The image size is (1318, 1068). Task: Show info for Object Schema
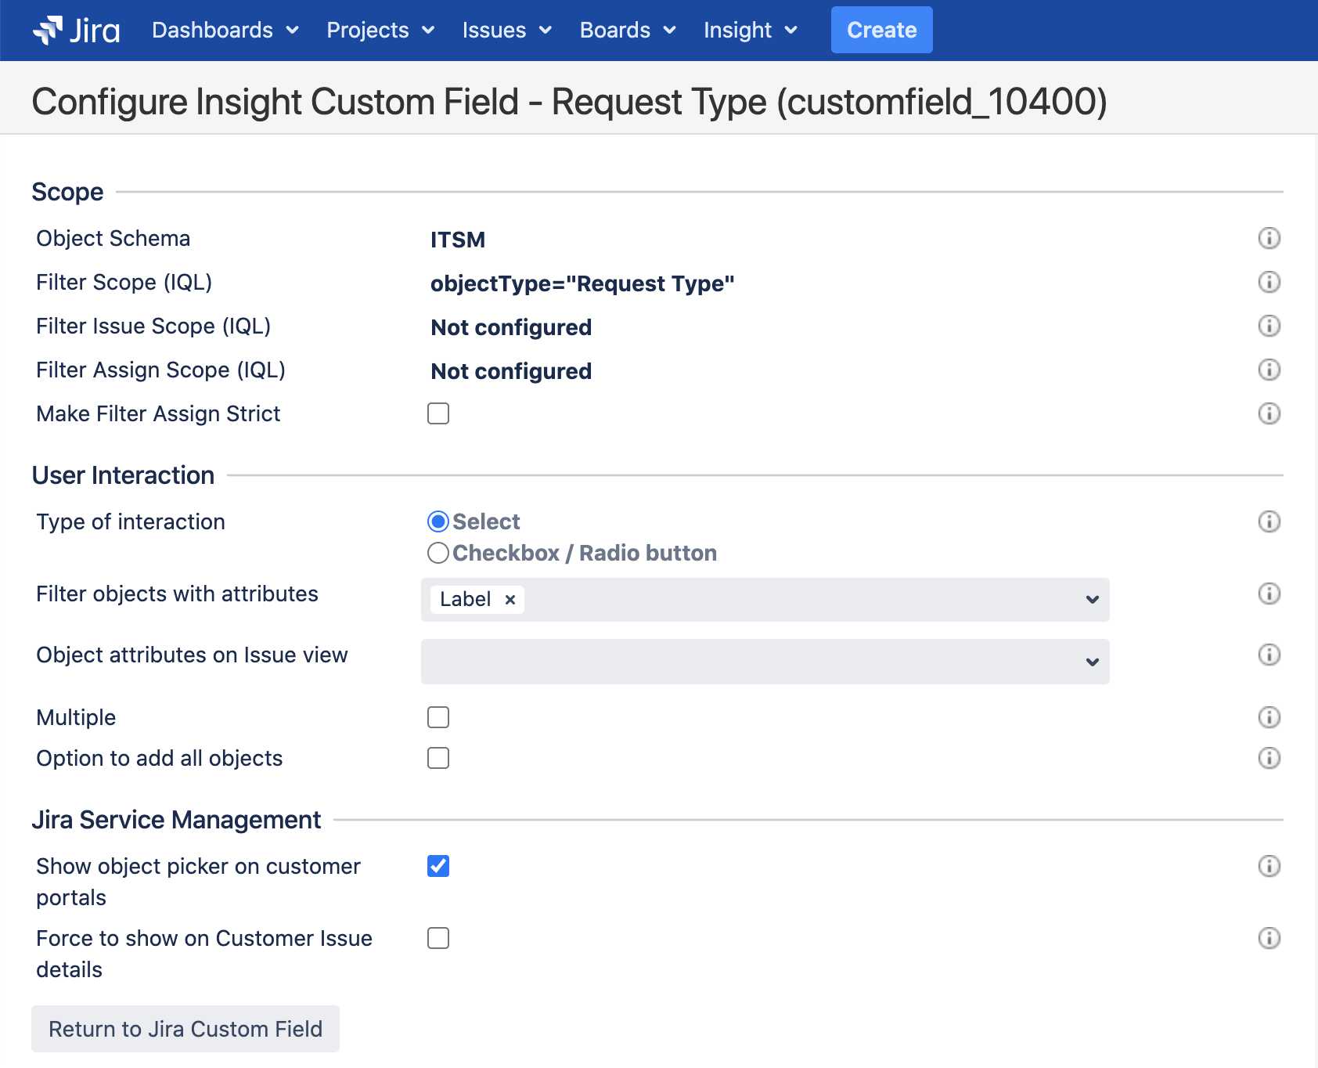click(1269, 238)
